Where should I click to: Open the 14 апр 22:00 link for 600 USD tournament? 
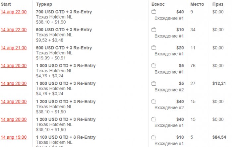pos(14,30)
